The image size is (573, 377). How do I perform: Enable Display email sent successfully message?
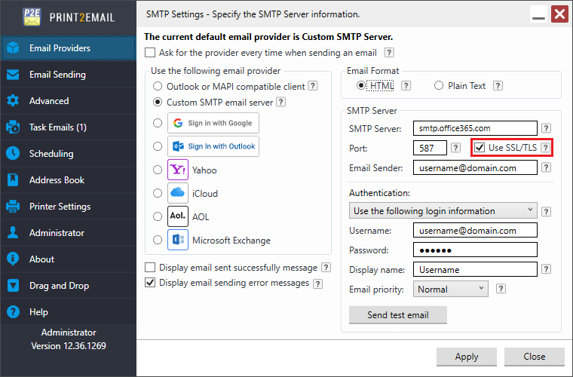pyautogui.click(x=150, y=267)
